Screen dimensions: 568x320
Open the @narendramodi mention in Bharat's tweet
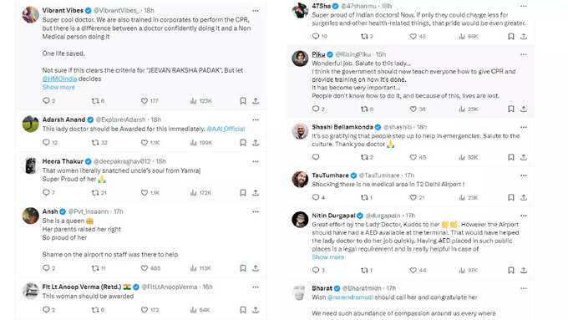(350, 297)
